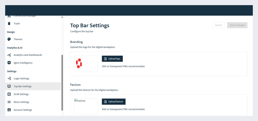
Task: Click the upload icon inside Upload favicon
Action: click(x=106, y=102)
